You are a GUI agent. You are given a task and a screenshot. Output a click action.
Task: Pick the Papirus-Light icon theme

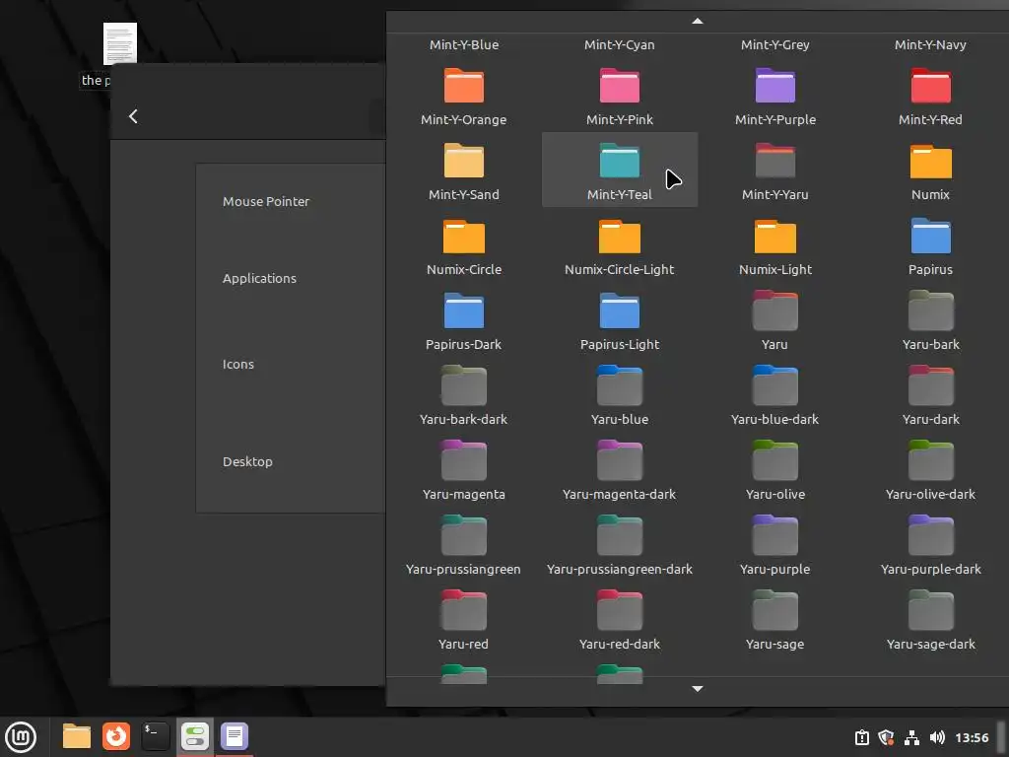[619, 320]
